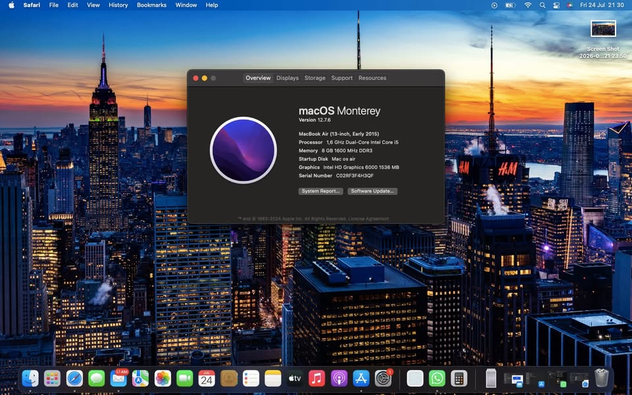This screenshot has height=395, width=632.
Task: Open Contacts app in the Dock
Action: click(229, 379)
